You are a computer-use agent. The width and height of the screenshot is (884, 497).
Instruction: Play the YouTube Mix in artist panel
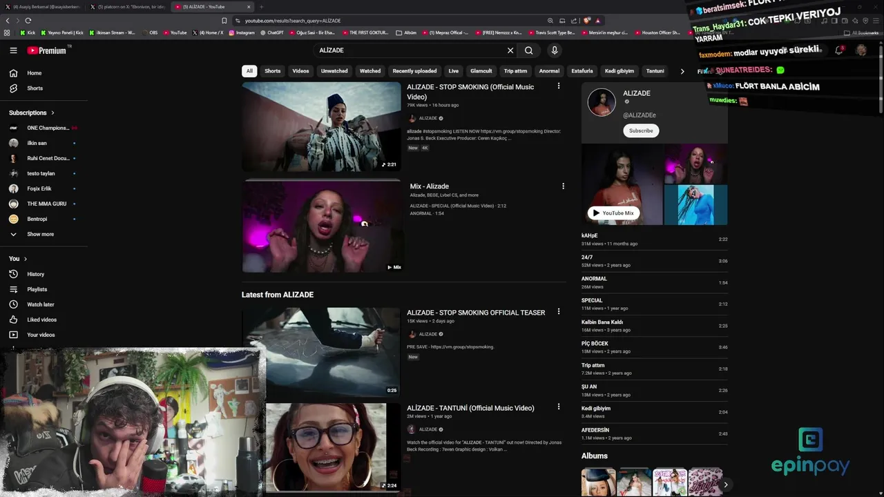(613, 213)
